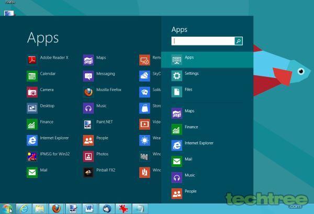This screenshot has width=314, height=214.
Task: Open the Video app icon
Action: coord(144,124)
